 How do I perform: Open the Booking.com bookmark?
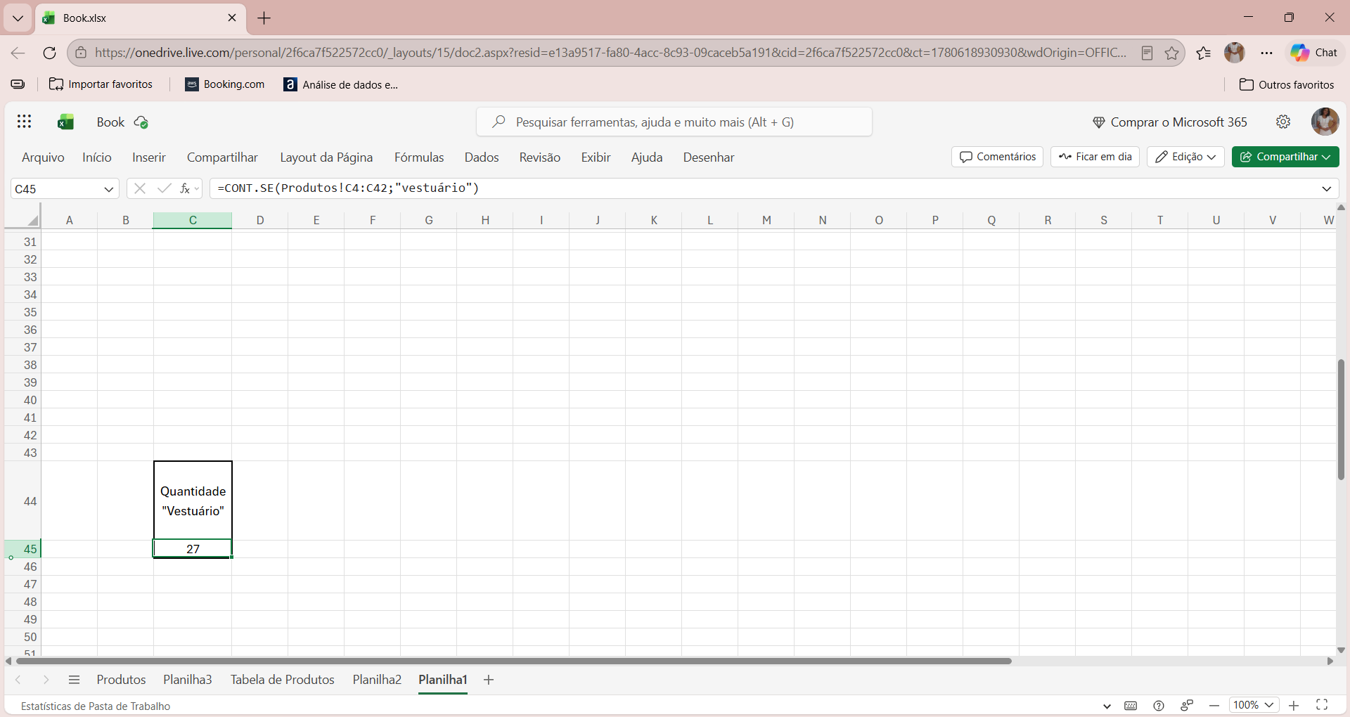click(225, 84)
